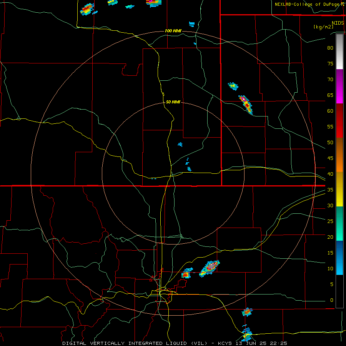346x346 pixels.
Task: Pick the white-gray segment of the color bar
Action: click(x=339, y=52)
